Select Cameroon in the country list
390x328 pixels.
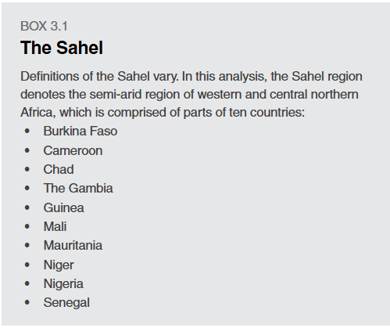point(73,151)
